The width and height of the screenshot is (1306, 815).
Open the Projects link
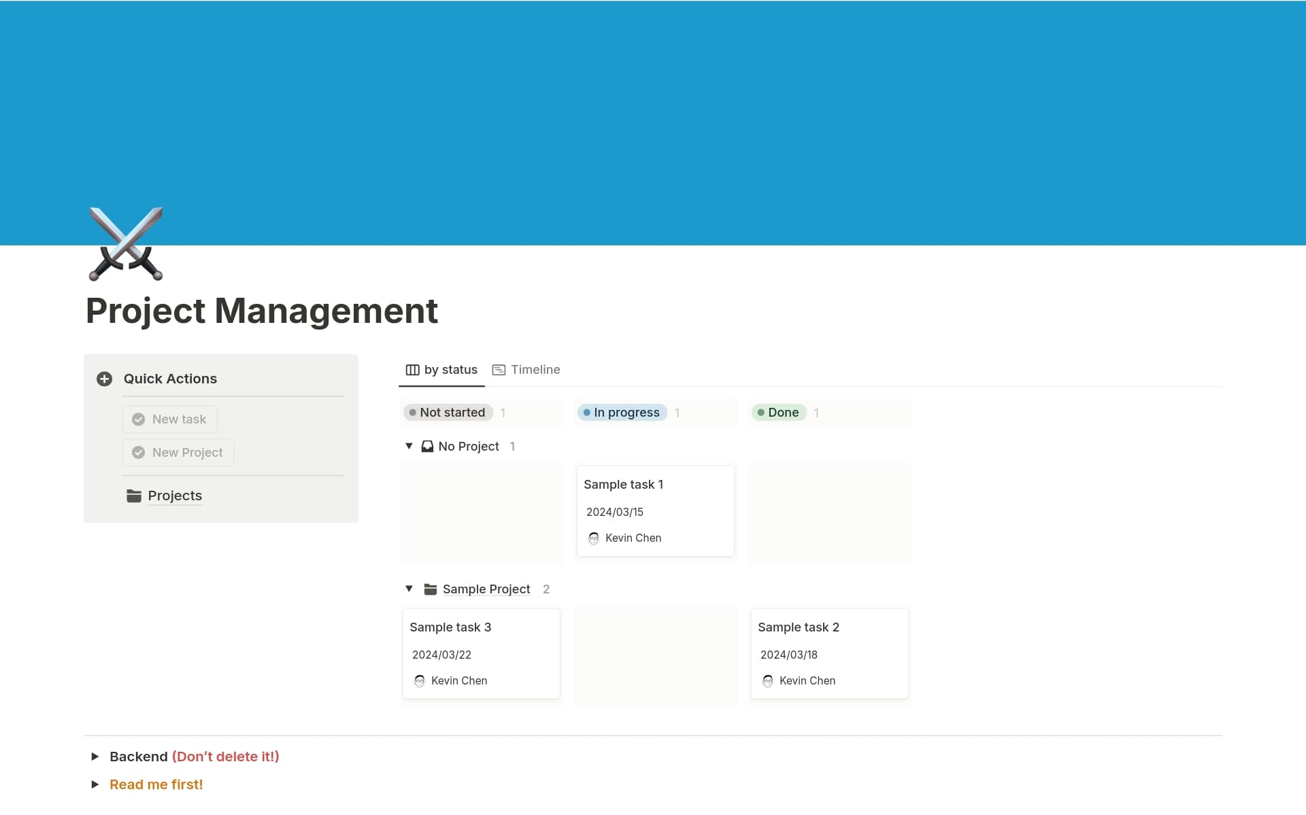pyautogui.click(x=174, y=496)
